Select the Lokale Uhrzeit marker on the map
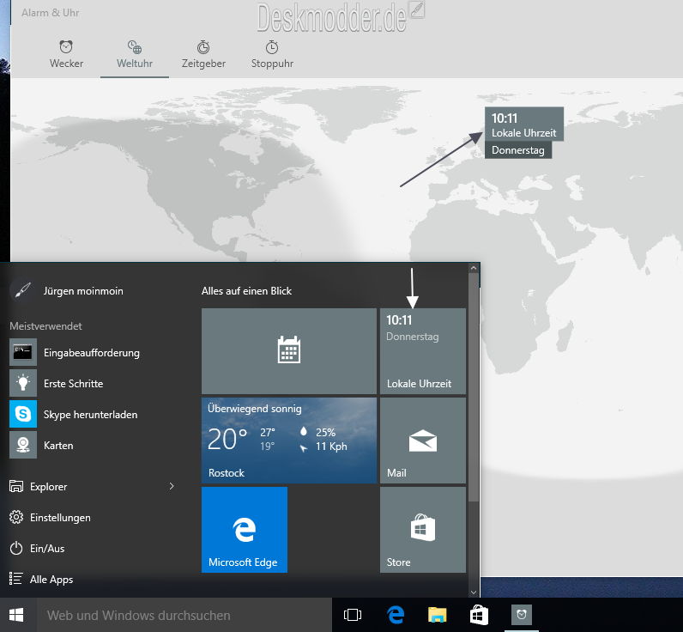Viewport: 683px width, 632px height. coord(524,125)
